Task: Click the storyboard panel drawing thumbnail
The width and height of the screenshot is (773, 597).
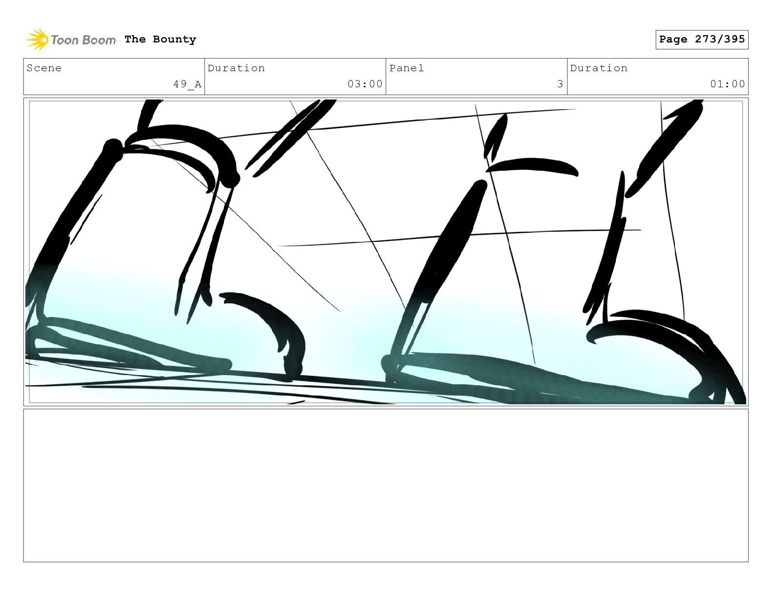Action: [x=386, y=252]
